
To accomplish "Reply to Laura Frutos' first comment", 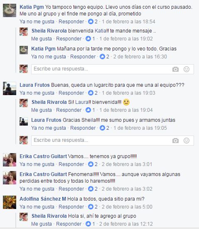I will (x=71, y=93).
